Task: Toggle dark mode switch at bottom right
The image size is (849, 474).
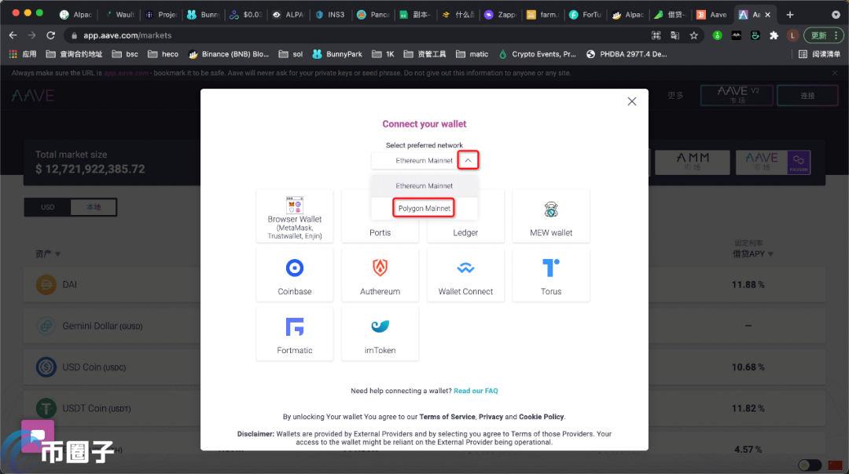Action: [810, 465]
